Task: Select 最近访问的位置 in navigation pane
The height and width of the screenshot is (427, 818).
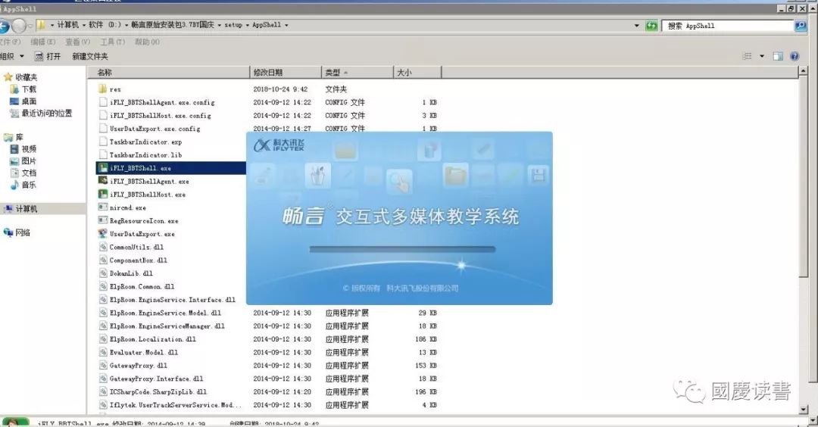Action: click(x=46, y=113)
